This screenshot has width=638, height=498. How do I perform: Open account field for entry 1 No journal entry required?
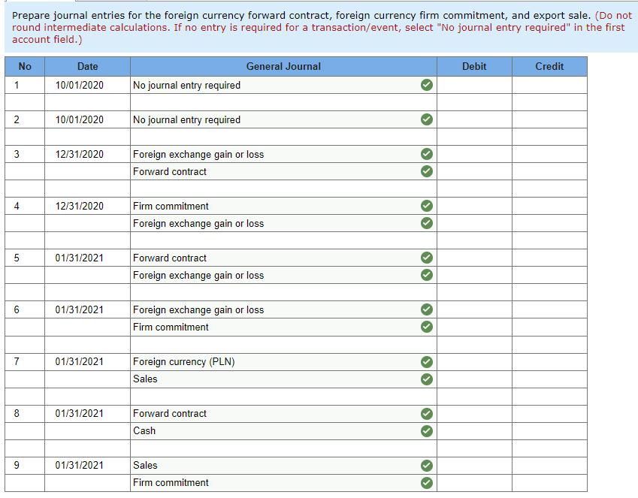pyautogui.click(x=283, y=85)
